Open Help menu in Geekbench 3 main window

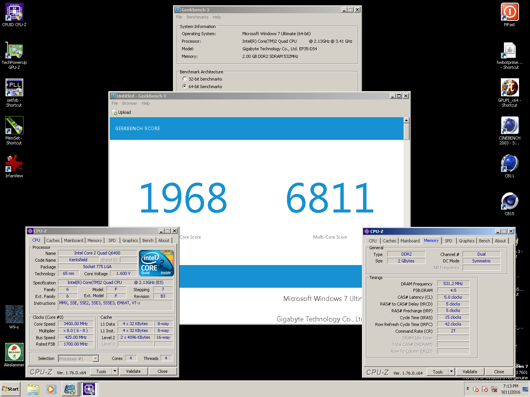coord(217,17)
